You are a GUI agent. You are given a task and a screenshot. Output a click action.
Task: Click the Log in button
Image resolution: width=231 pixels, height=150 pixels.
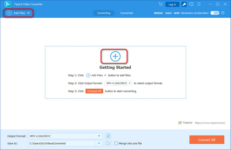coord(172,4)
